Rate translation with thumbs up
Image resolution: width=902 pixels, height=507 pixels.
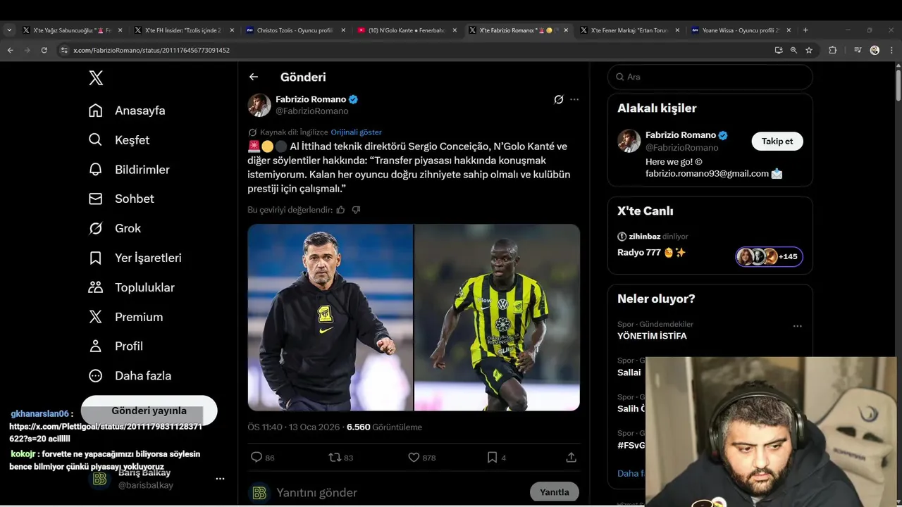pyautogui.click(x=340, y=210)
